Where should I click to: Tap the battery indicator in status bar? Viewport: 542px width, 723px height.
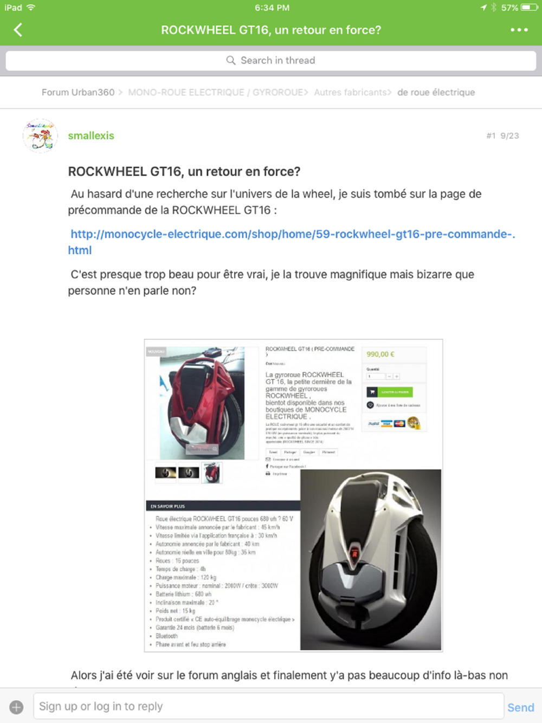pos(529,8)
